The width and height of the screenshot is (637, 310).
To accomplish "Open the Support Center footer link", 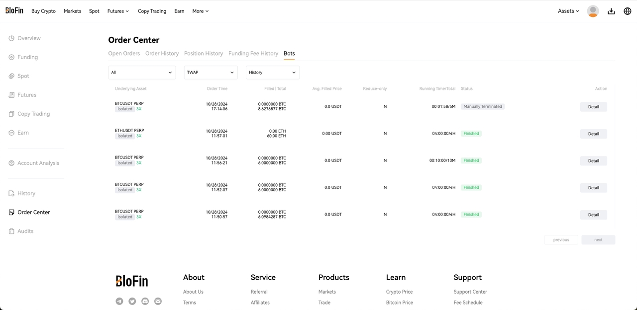I will point(470,292).
